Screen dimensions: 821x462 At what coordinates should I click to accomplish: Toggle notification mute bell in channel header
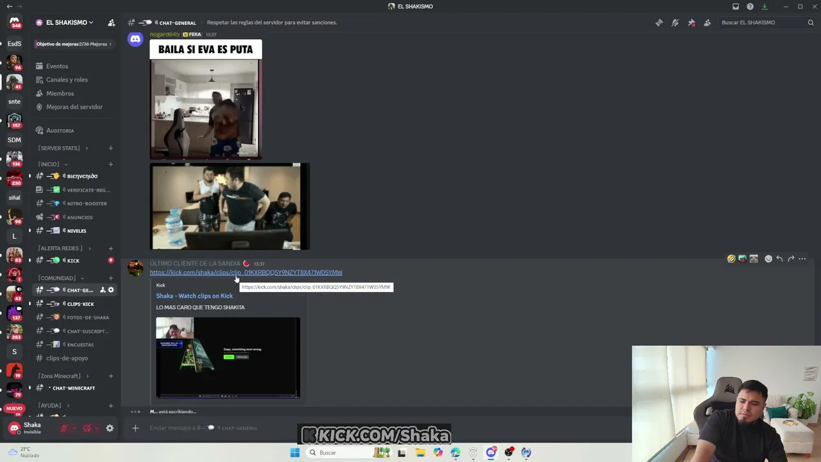point(675,22)
